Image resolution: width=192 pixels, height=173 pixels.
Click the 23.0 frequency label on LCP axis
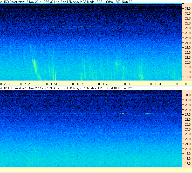coord(188,134)
